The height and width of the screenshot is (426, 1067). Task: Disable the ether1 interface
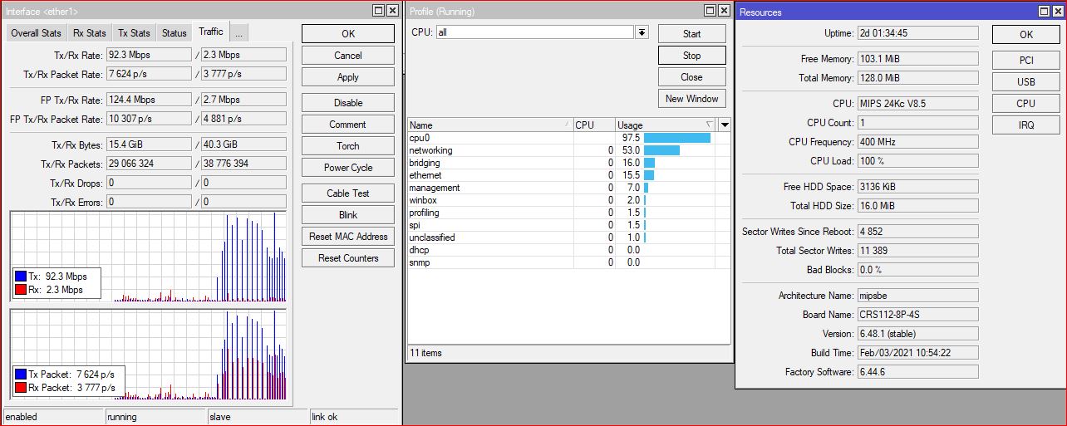click(348, 103)
